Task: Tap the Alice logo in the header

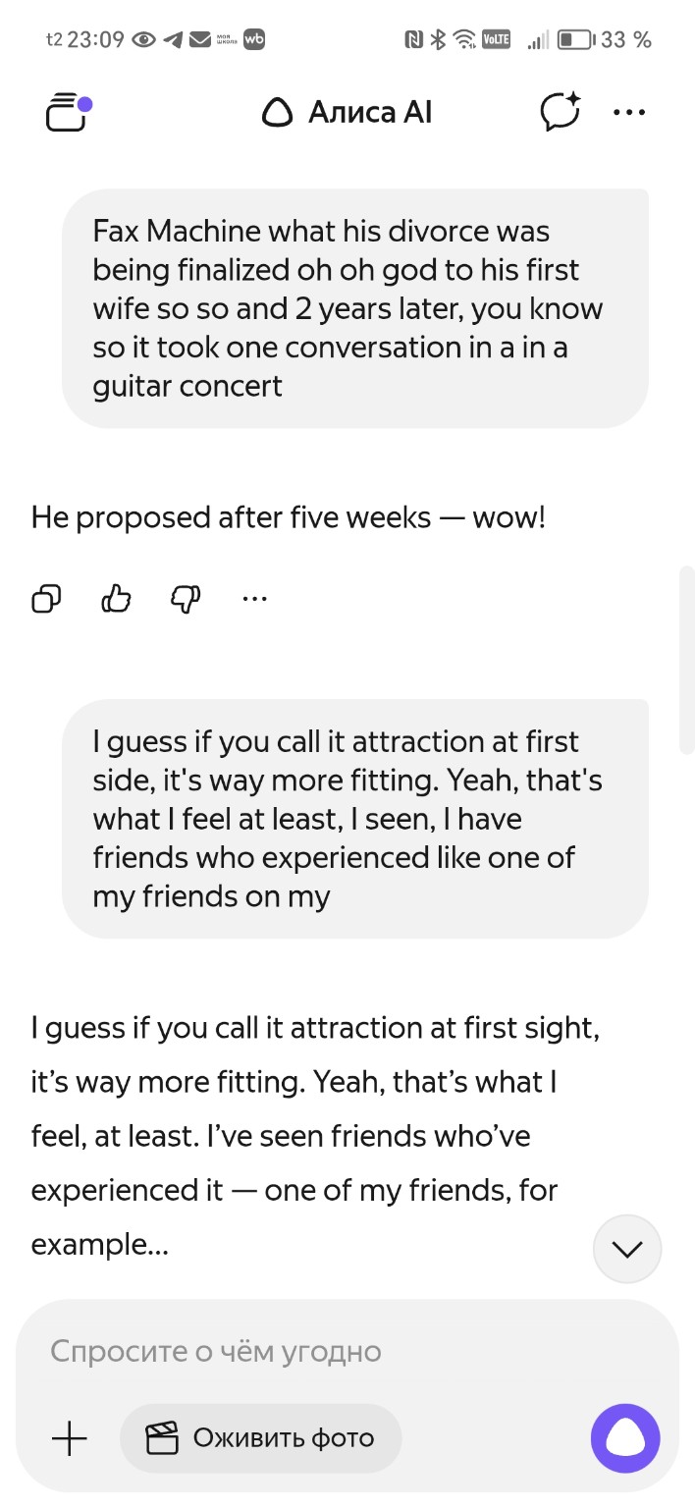Action: point(278,114)
